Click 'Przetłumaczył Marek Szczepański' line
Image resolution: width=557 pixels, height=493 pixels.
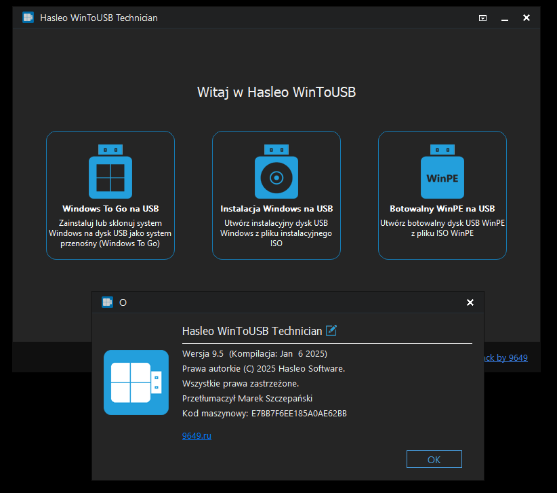(247, 399)
